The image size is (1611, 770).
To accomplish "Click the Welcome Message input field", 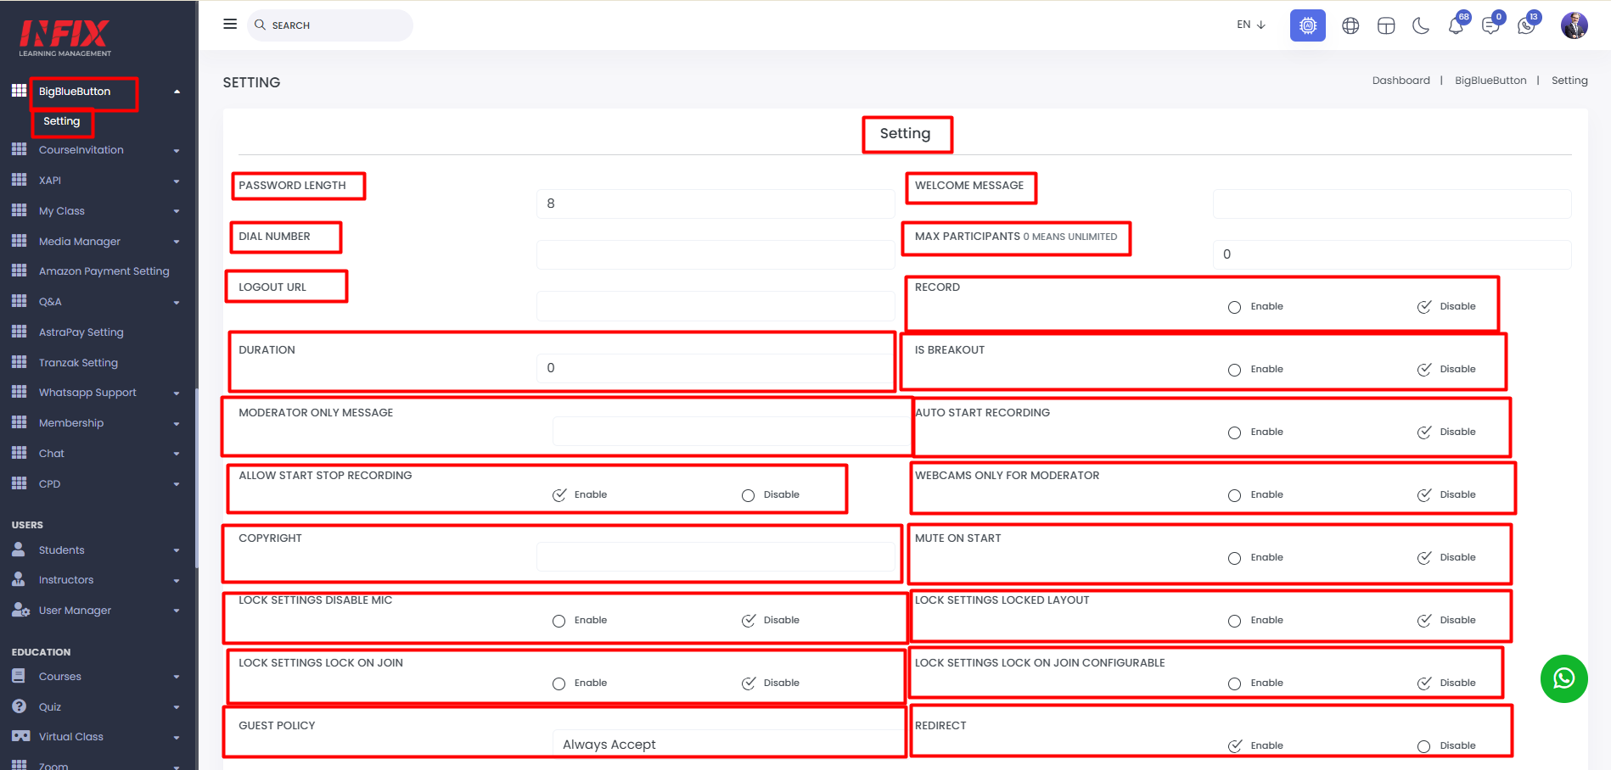I will tap(1392, 204).
